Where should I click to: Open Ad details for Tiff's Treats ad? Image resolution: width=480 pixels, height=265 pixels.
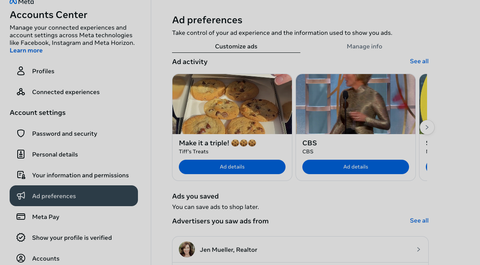[x=232, y=167]
